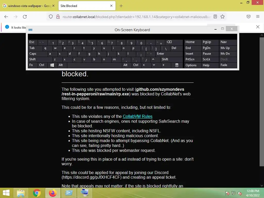Go forward with the browser forward arrow
264x198 pixels.
pos(15,17)
